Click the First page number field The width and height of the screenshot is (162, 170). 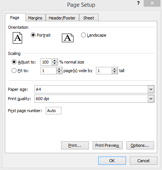click(x=54, y=111)
